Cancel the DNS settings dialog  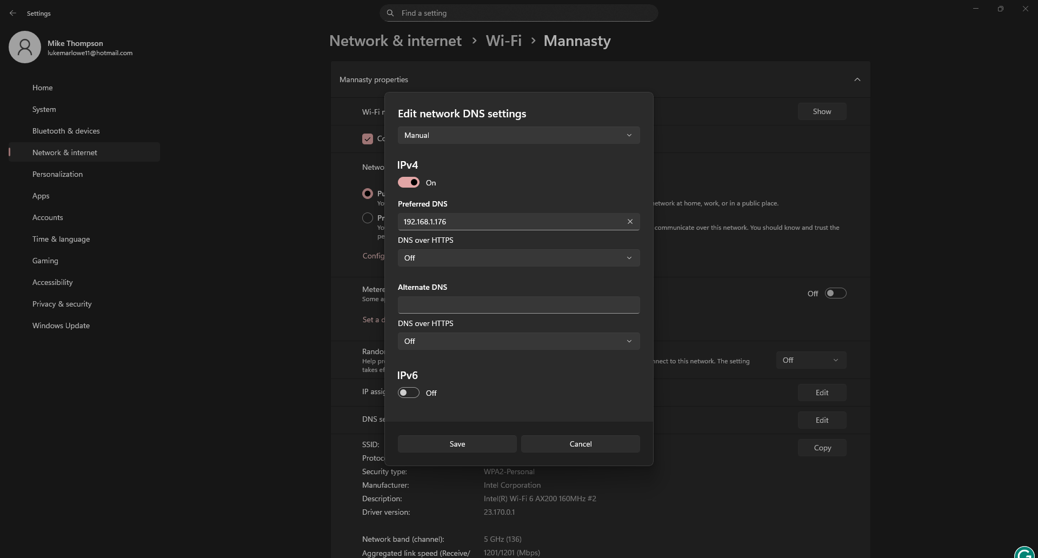(x=580, y=444)
